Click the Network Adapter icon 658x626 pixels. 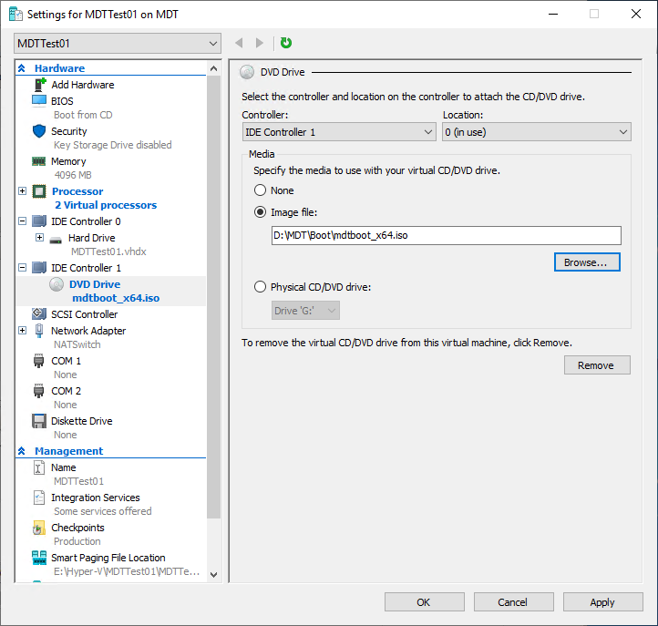pyautogui.click(x=39, y=331)
